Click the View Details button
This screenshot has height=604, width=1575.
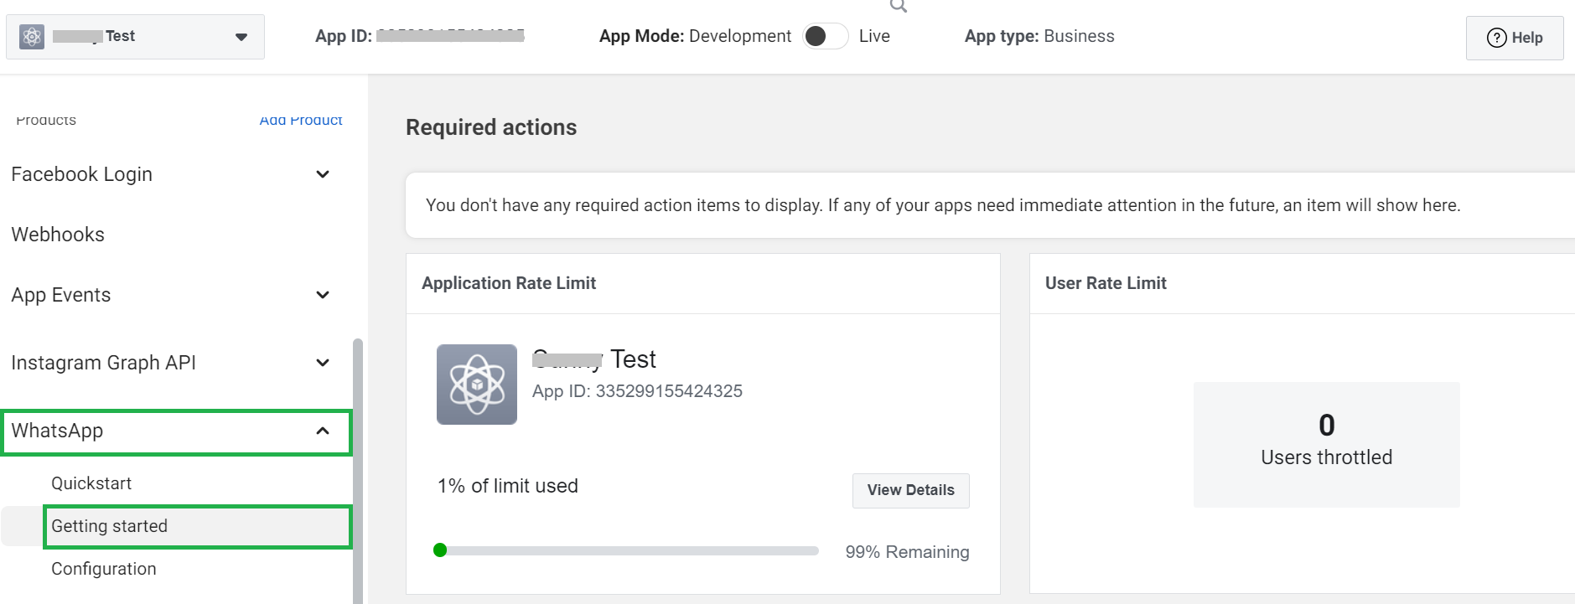pos(910,490)
